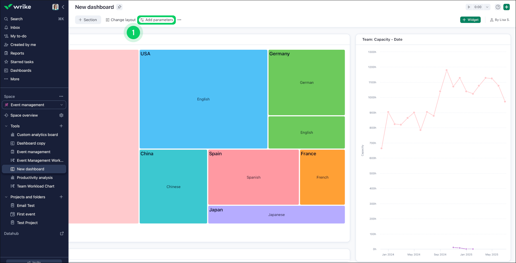This screenshot has height=263, width=516.
Task: Pin the New dashboard title
Action: pyautogui.click(x=119, y=7)
